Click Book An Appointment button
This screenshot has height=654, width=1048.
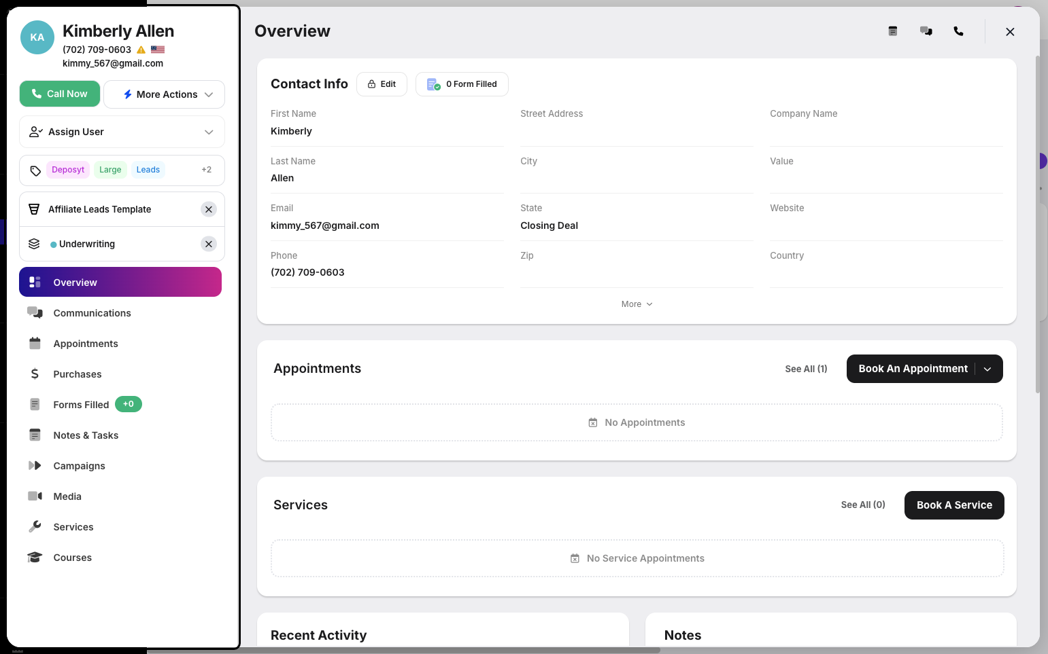pyautogui.click(x=913, y=369)
